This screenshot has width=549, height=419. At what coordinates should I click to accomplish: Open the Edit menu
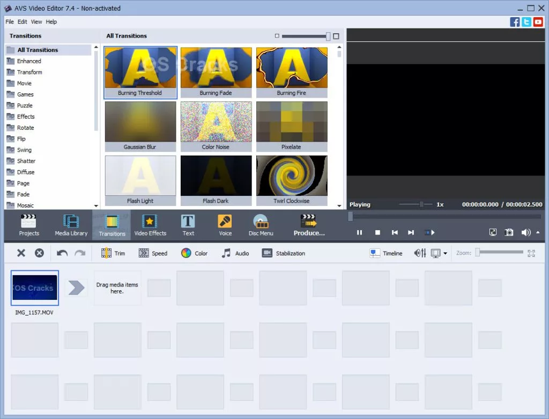(23, 21)
